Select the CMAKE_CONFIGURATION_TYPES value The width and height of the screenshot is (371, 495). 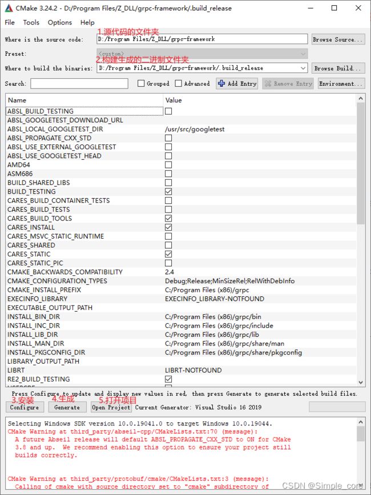pyautogui.click(x=229, y=281)
